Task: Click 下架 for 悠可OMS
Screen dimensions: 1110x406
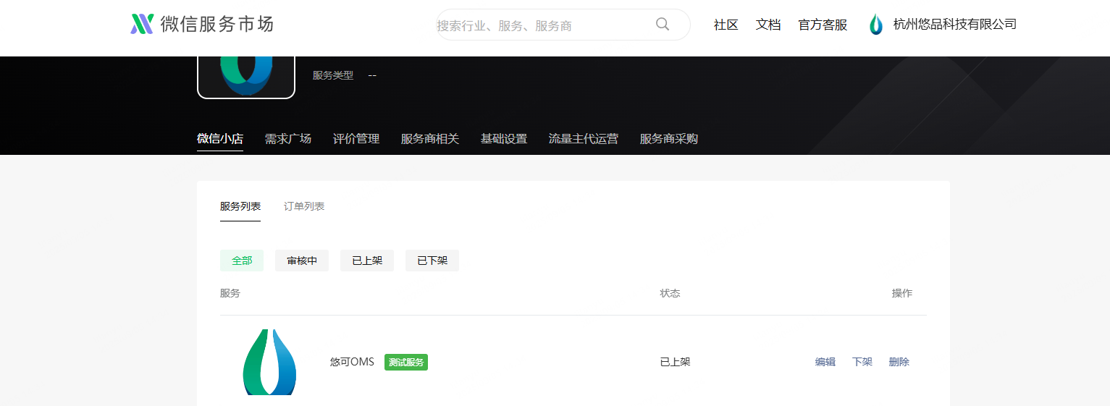Action: [x=862, y=362]
